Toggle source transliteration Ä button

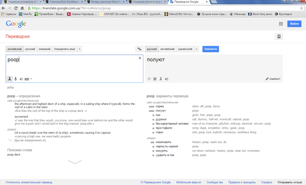[10, 79]
